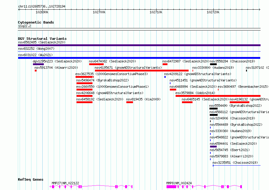Screen dimensions: 269x190
Task: Open nsv4195671 (gnomADStructuralVariants) label
Action: [128, 68]
